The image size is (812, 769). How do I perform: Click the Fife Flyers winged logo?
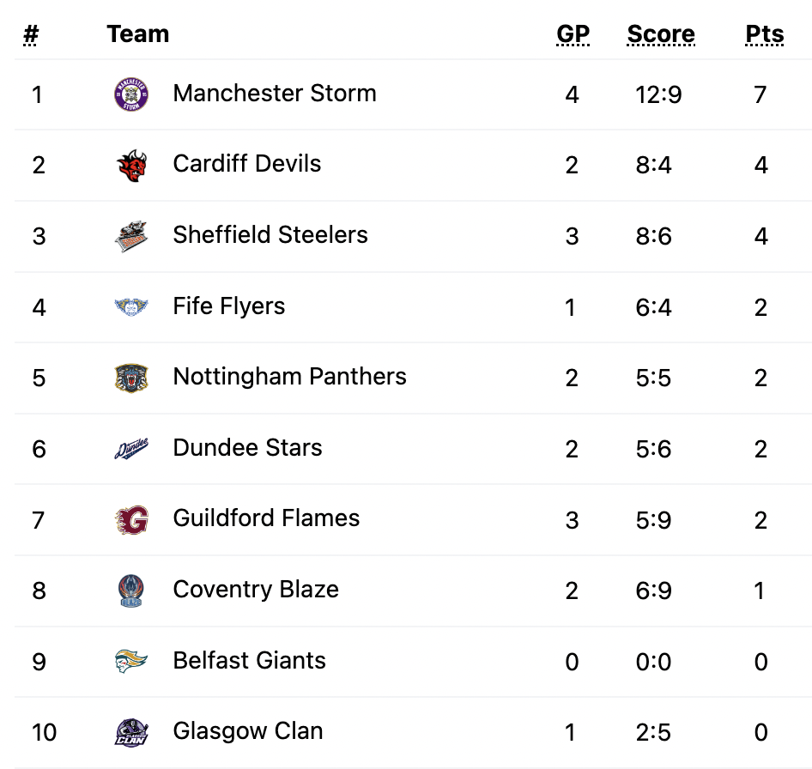pyautogui.click(x=131, y=306)
